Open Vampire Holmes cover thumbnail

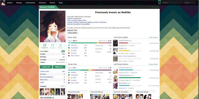pyautogui.click(x=115, y=43)
